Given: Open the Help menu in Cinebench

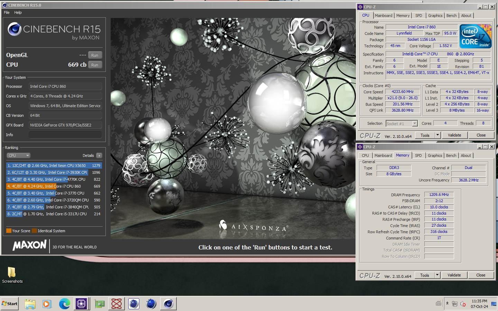Looking at the screenshot, I should (18, 12).
